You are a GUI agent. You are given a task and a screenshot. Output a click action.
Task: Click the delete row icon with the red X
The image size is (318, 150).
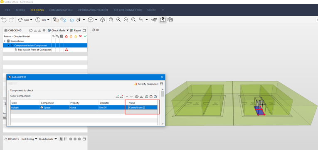click(122, 97)
